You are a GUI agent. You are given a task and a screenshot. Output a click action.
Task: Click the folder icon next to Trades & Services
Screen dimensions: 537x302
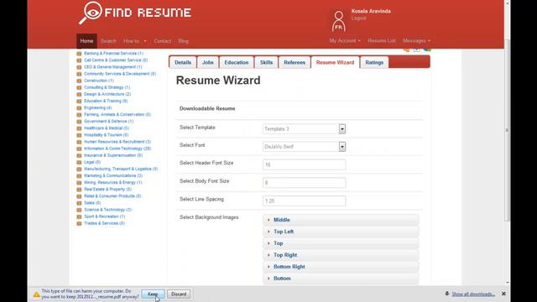click(x=79, y=223)
